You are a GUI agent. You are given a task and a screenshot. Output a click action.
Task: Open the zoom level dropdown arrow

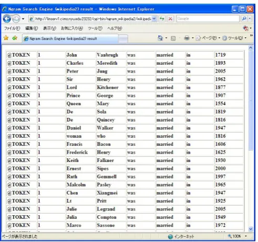coord(246,236)
